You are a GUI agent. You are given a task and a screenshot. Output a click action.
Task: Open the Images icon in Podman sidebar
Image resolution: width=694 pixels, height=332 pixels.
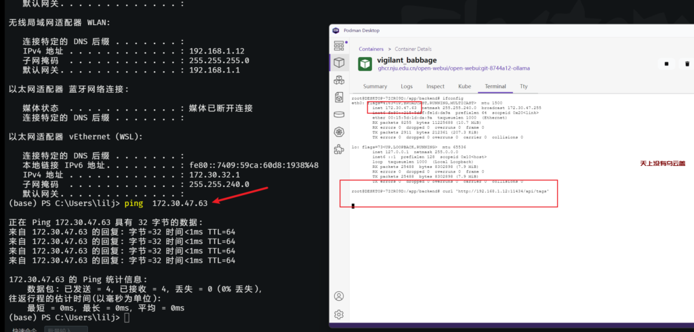(339, 97)
